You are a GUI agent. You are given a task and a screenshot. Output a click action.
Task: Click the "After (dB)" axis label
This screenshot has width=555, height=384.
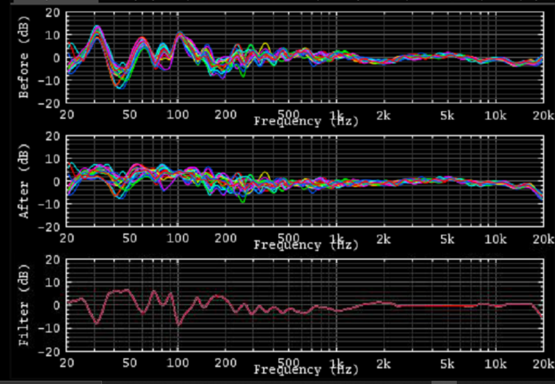[24, 181]
